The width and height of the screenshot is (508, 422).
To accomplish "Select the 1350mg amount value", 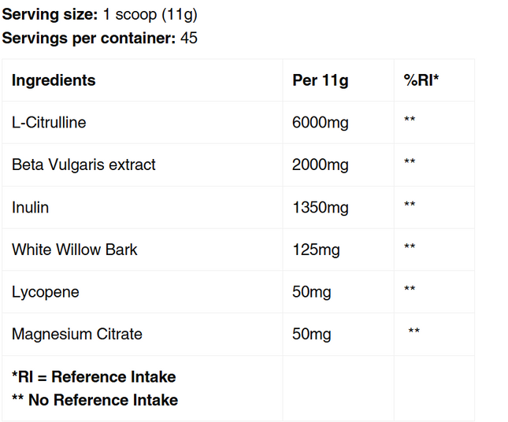I will coord(320,207).
